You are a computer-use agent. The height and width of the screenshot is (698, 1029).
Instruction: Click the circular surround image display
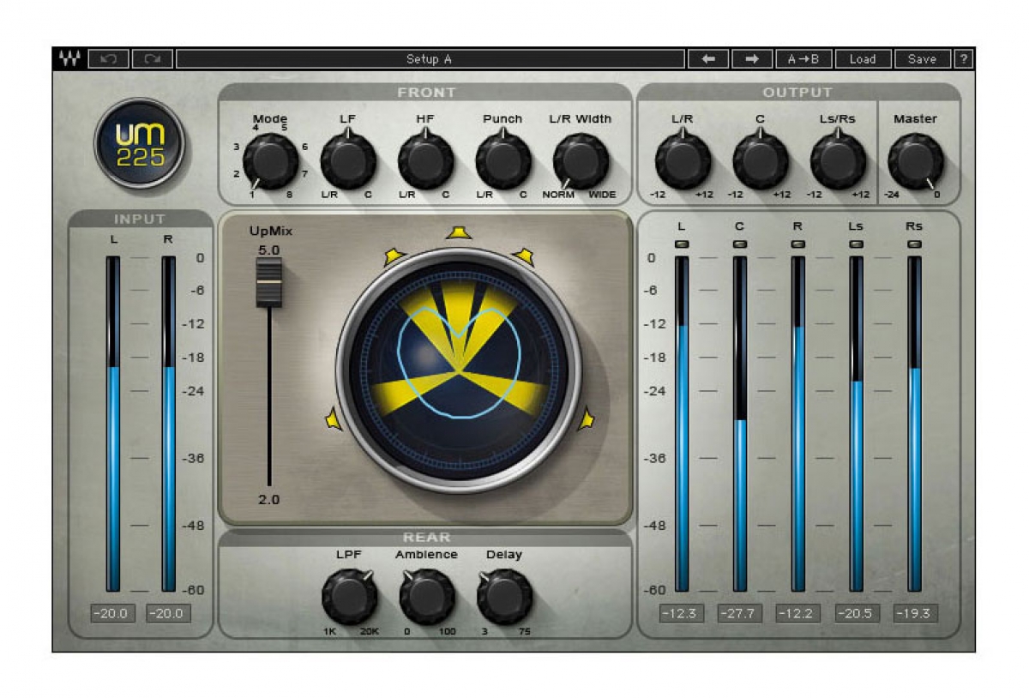[459, 370]
